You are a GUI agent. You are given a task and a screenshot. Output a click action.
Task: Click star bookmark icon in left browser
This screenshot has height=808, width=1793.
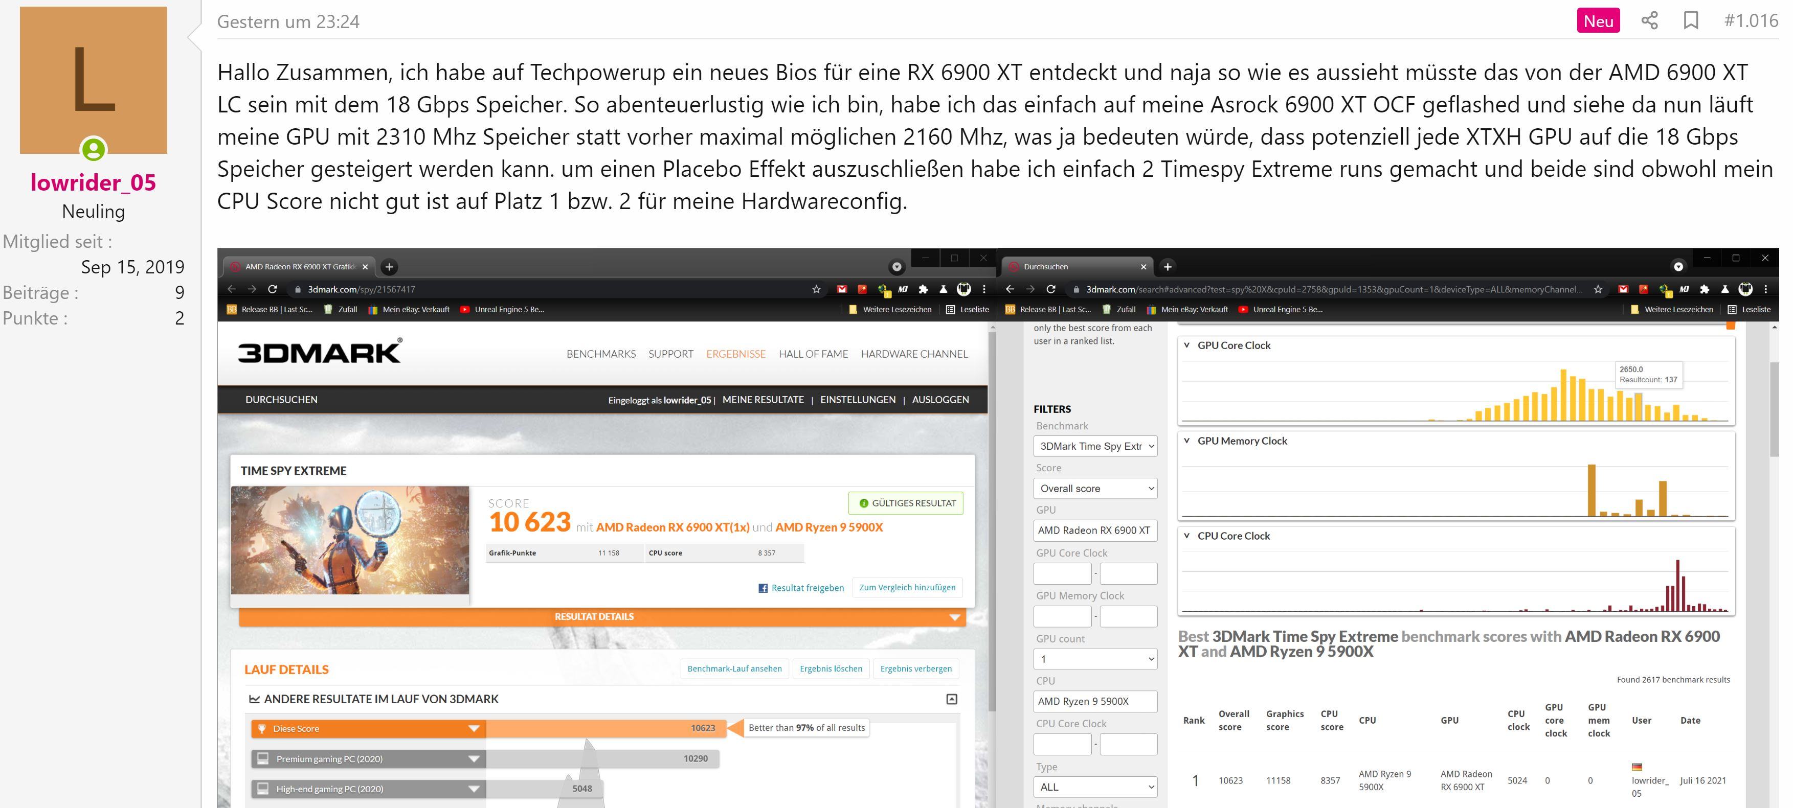coord(816,289)
